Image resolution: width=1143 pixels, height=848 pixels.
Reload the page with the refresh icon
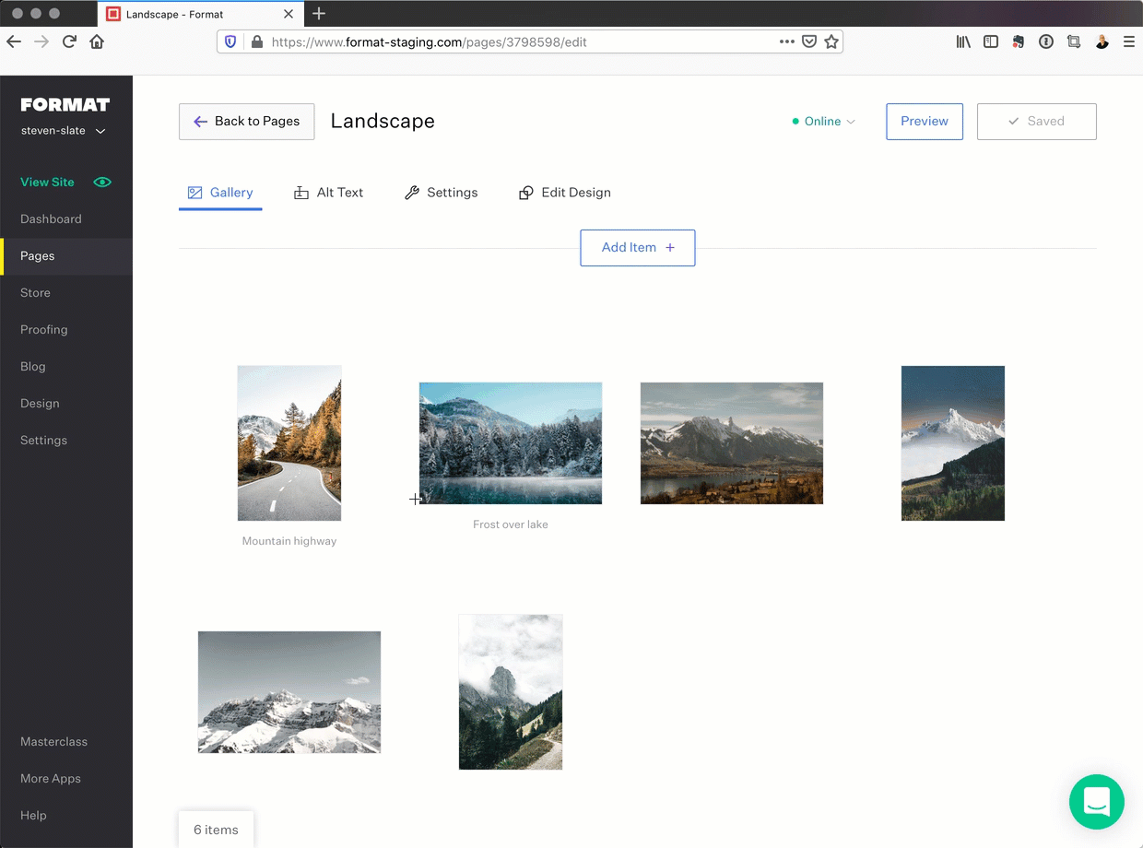pyautogui.click(x=69, y=41)
